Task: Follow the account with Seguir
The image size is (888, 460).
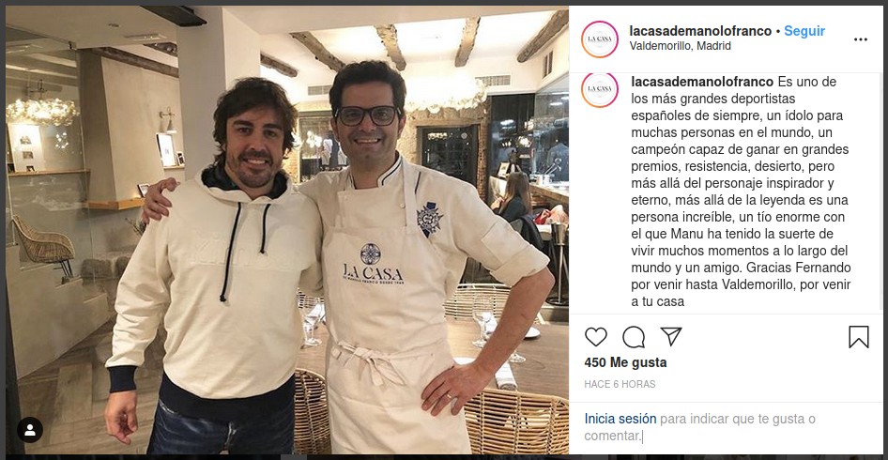Action: (x=804, y=31)
